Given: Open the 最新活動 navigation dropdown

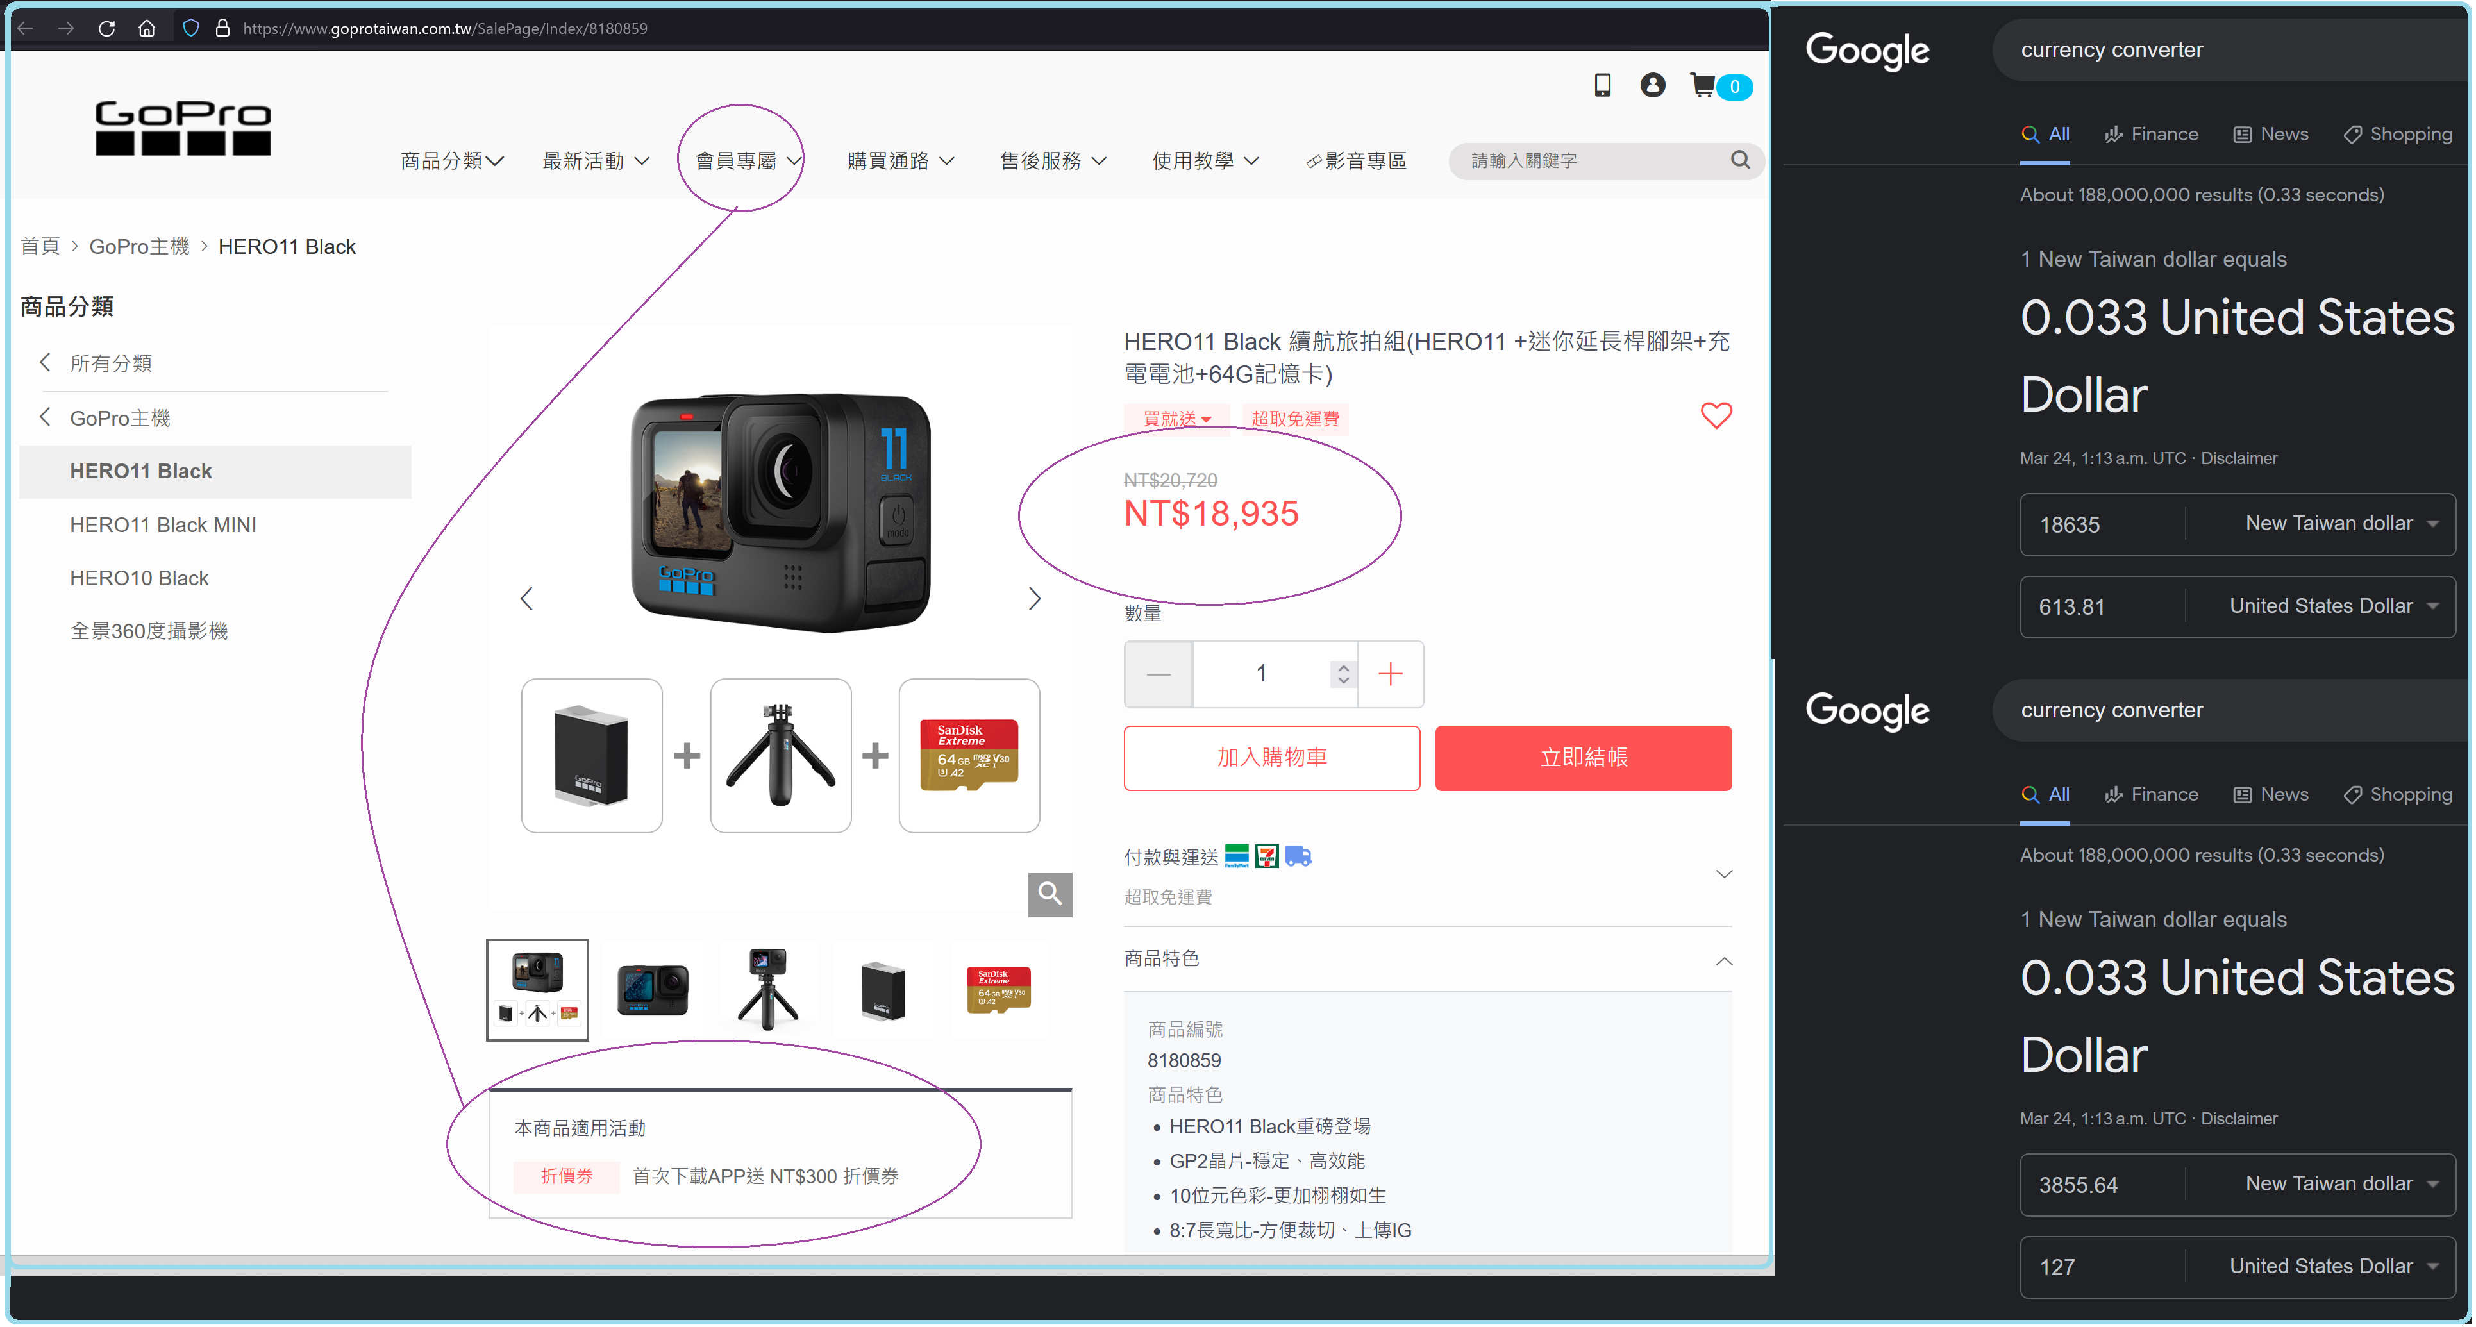Looking at the screenshot, I should [x=596, y=160].
